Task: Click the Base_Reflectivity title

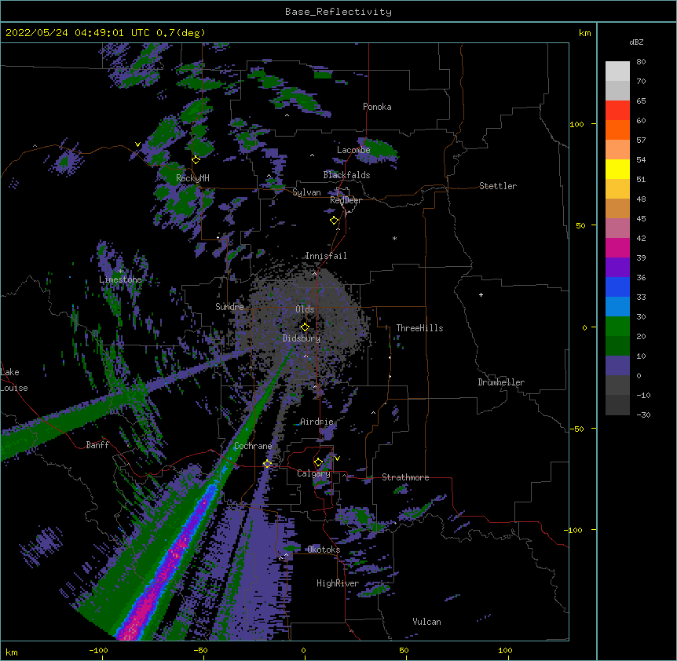Action: [338, 12]
